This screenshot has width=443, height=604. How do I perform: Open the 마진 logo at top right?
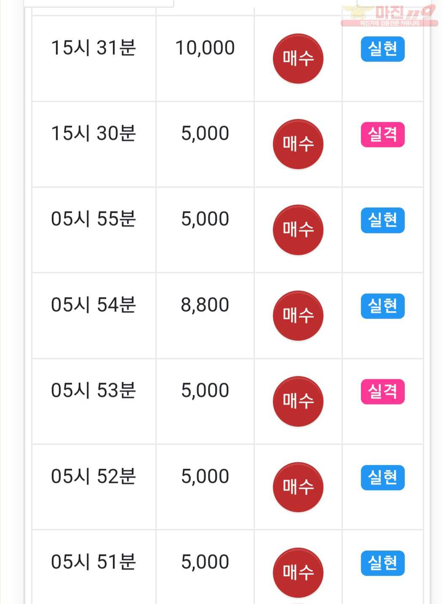point(390,16)
